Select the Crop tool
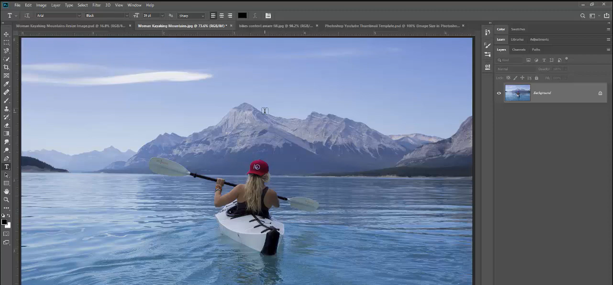613x285 pixels. click(x=6, y=67)
